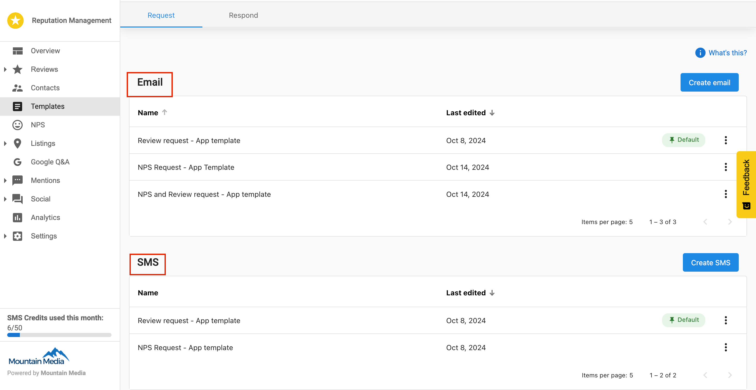
Task: Open Analytics with the bar chart icon
Action: 18,217
